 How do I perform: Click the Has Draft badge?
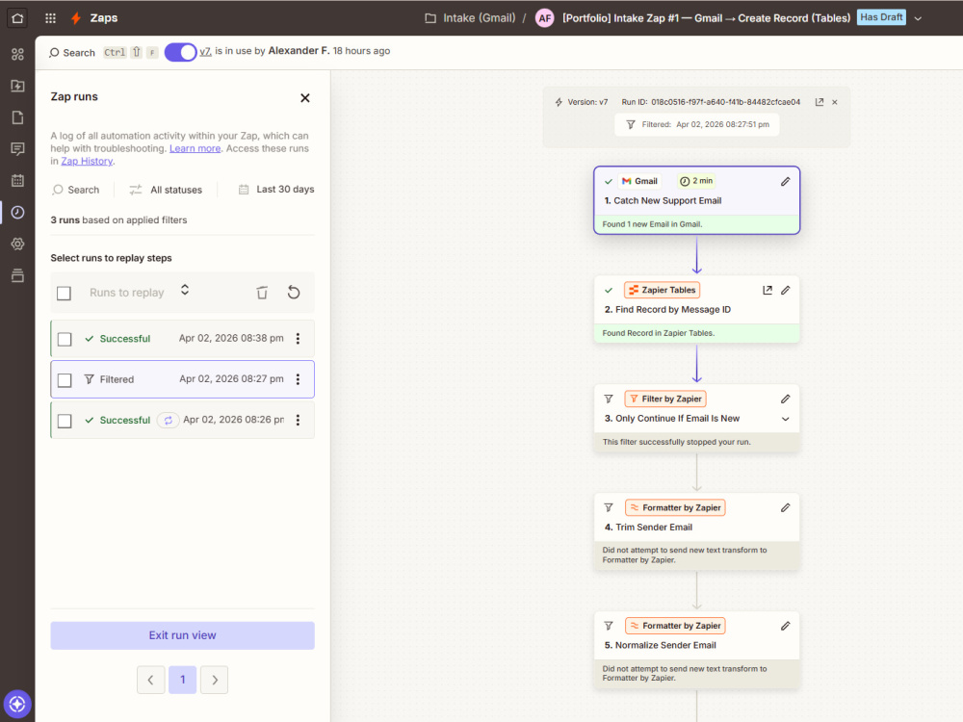click(881, 17)
